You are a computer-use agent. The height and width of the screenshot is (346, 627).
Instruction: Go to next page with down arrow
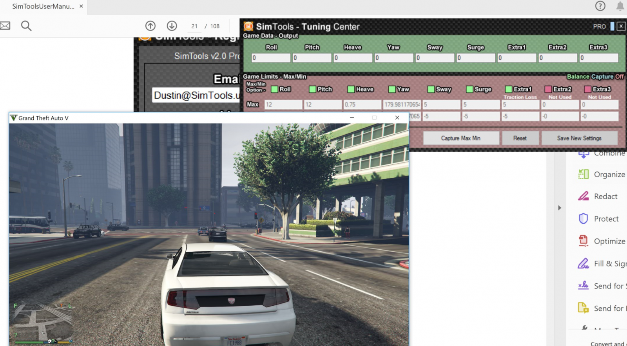pos(172,26)
